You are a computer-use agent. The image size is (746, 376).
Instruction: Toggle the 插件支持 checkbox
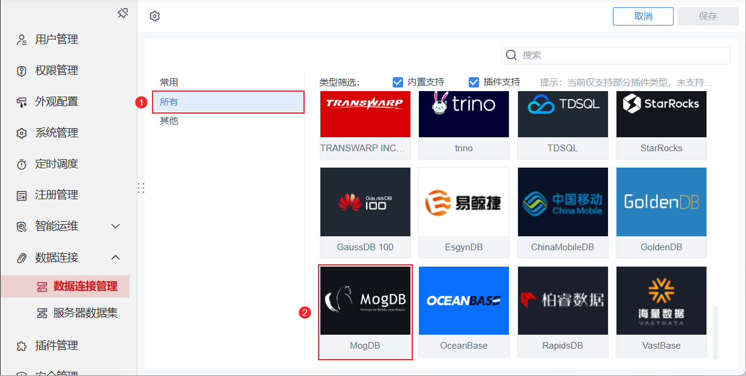click(x=474, y=82)
